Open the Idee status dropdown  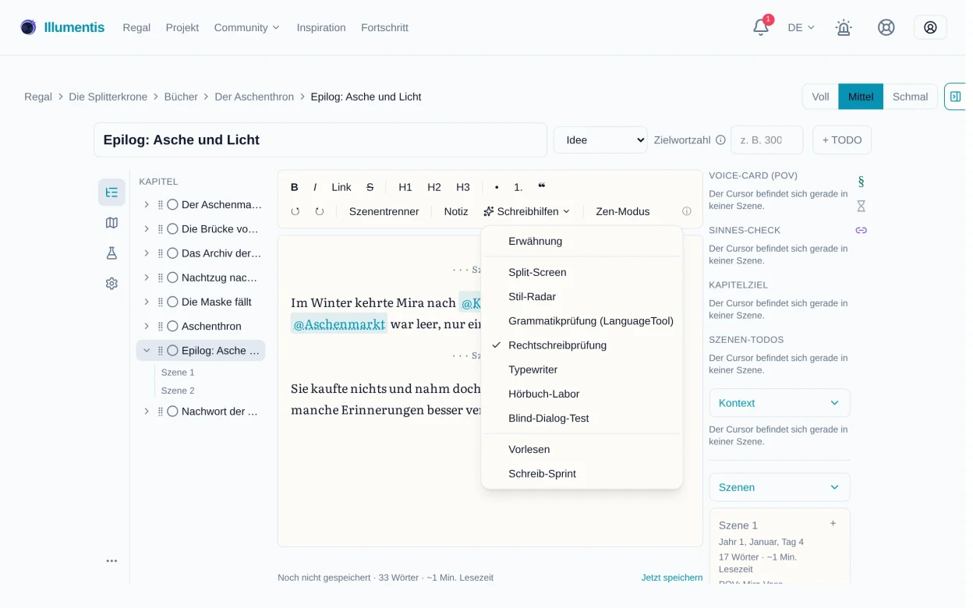click(x=600, y=140)
